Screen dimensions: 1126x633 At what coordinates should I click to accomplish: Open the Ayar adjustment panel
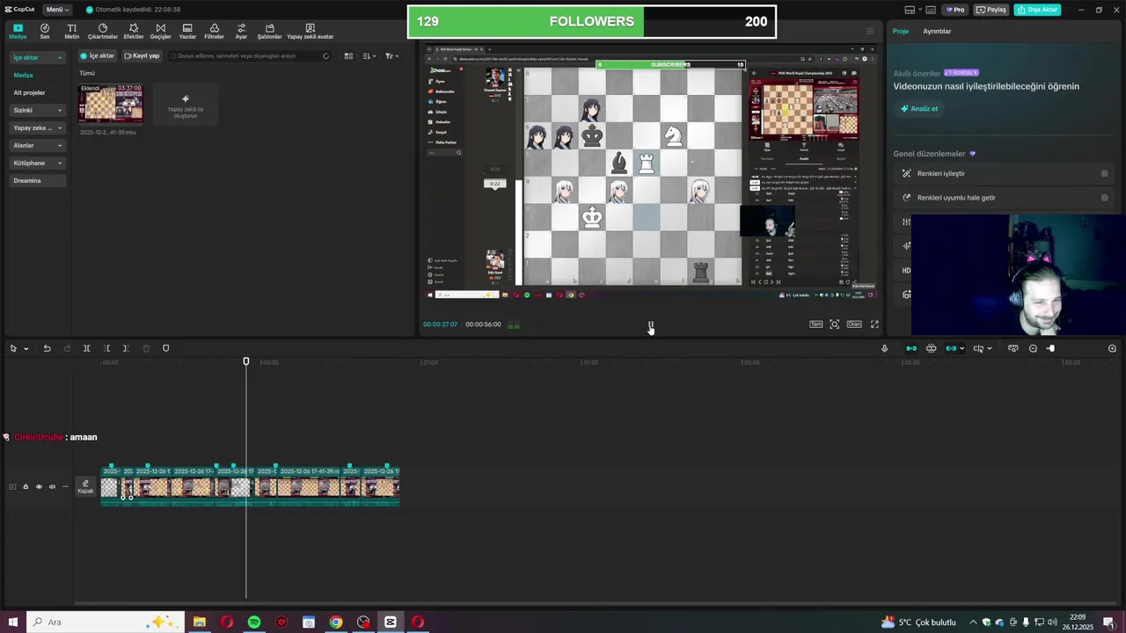[241, 32]
